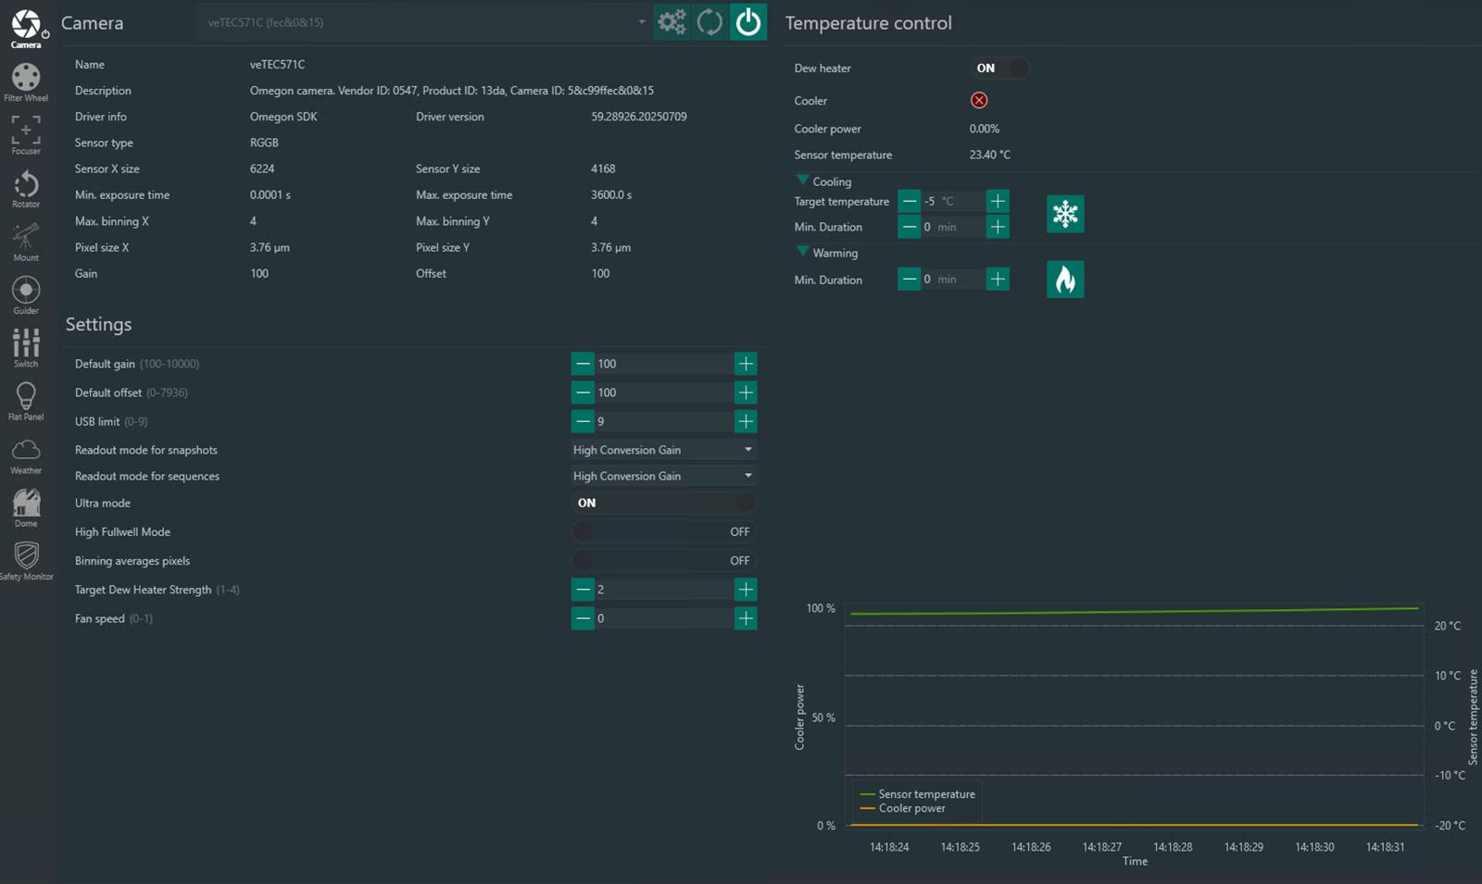
Task: Increase USB limit value
Action: pos(746,421)
